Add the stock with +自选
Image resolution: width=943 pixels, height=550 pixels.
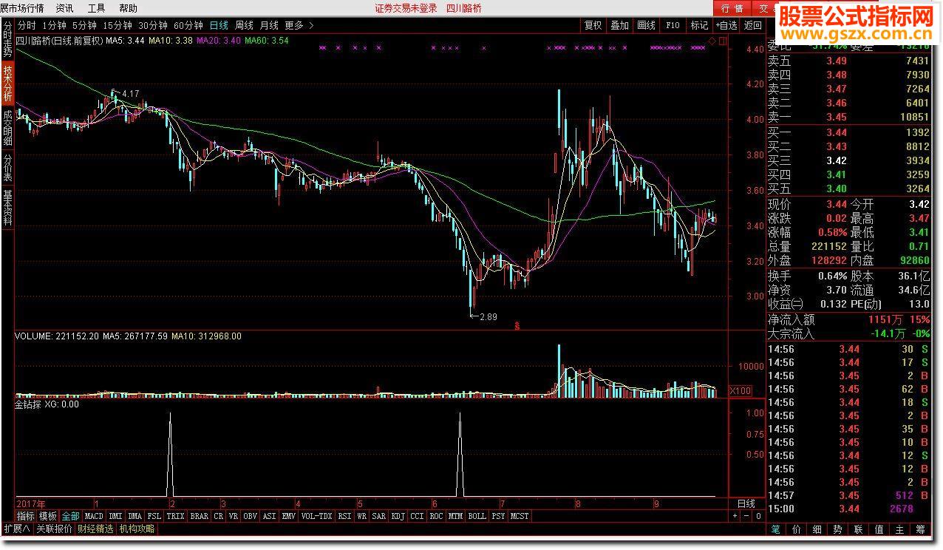click(726, 25)
